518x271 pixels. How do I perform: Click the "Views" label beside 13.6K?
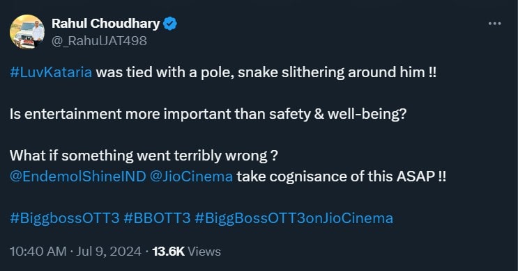(204, 252)
